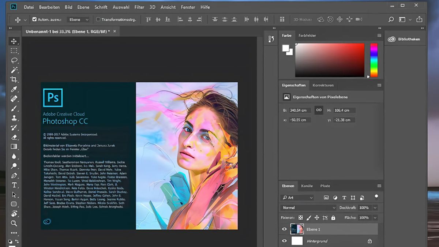Click the share icon in options bar
The width and height of the screenshot is (439, 247).
tap(419, 19)
